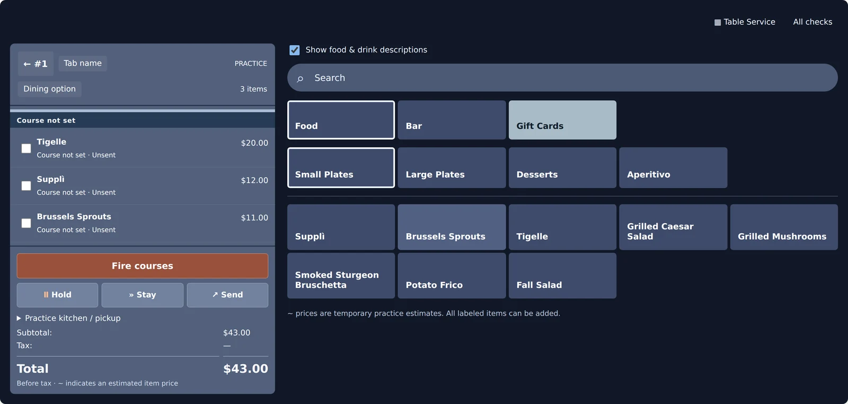Click the back arrow #1 check button
848x404 pixels.
point(36,64)
